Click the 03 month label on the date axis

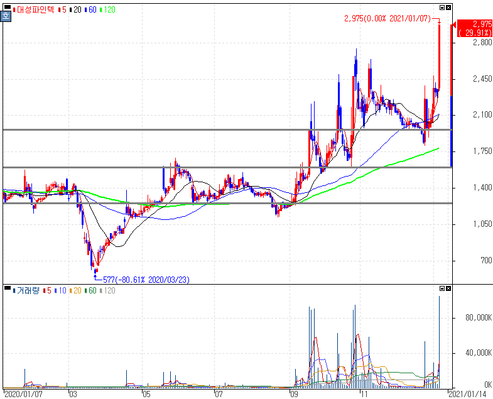pyautogui.click(x=73, y=394)
